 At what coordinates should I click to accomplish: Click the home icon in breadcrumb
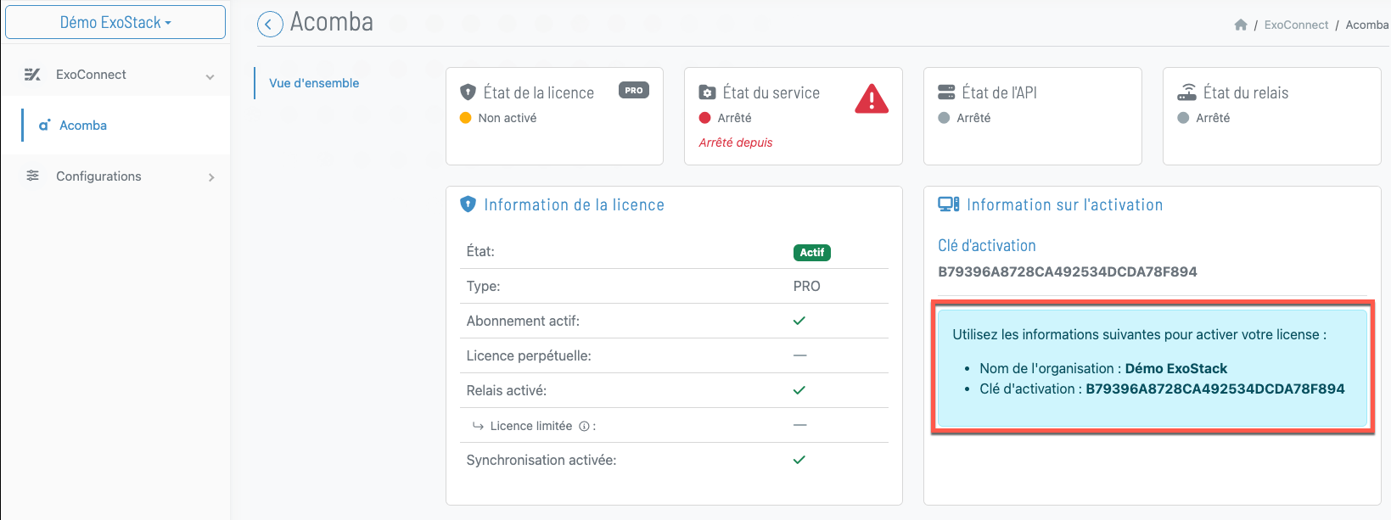click(x=1240, y=25)
